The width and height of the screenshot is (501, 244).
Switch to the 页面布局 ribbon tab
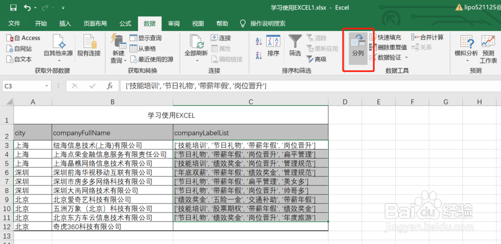coord(95,23)
